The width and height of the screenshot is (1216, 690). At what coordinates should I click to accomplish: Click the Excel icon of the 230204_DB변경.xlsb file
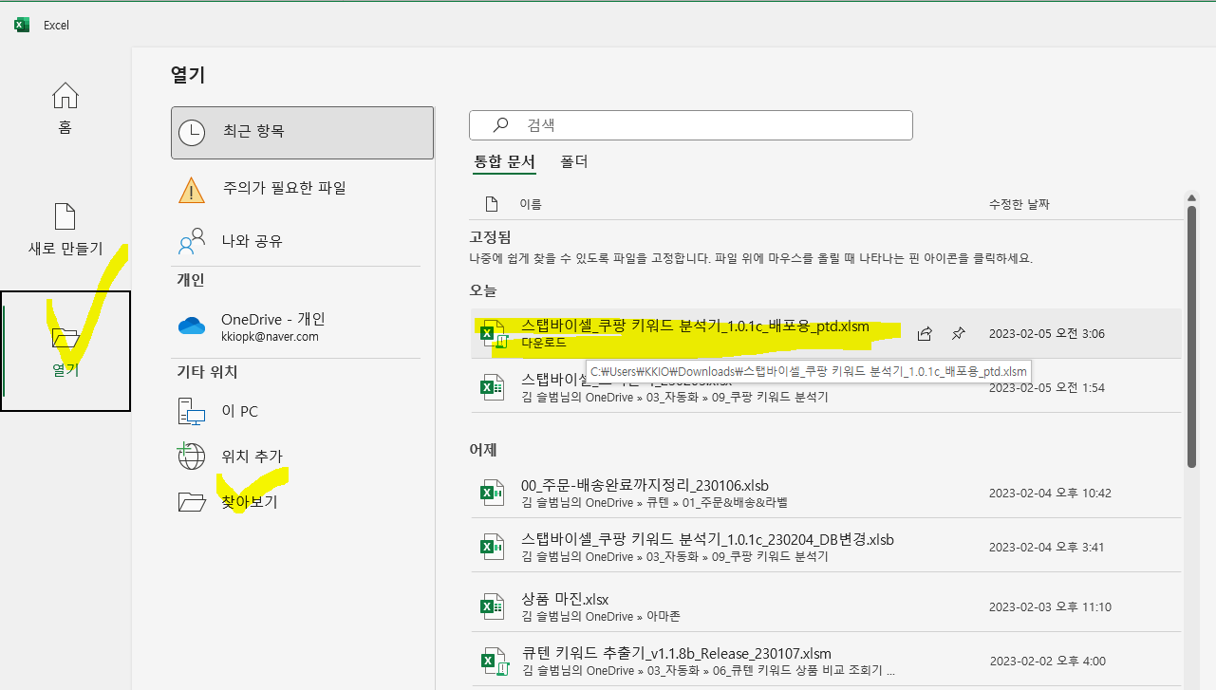492,547
